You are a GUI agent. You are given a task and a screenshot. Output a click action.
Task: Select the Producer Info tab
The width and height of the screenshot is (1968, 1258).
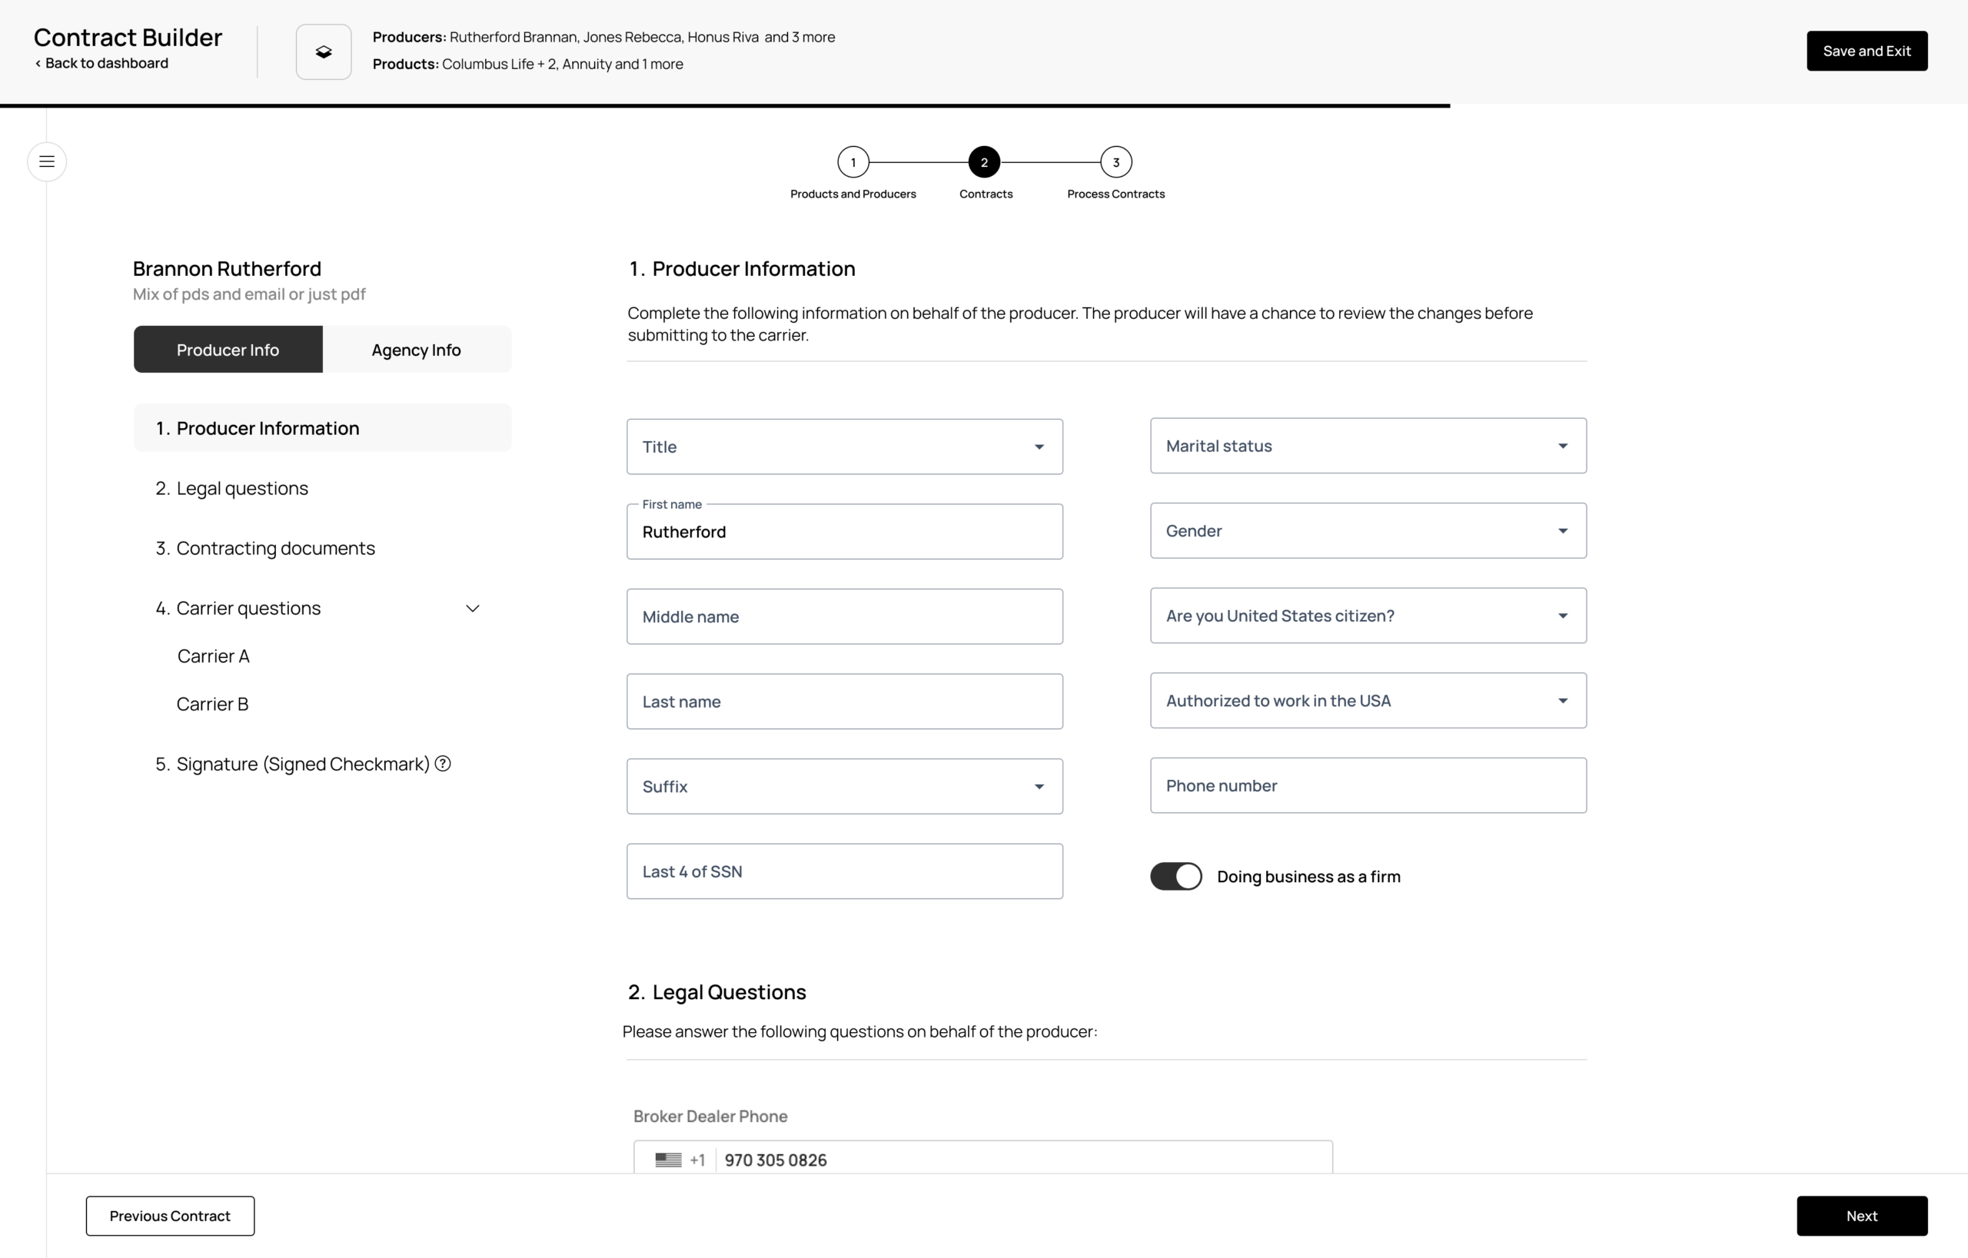point(228,350)
